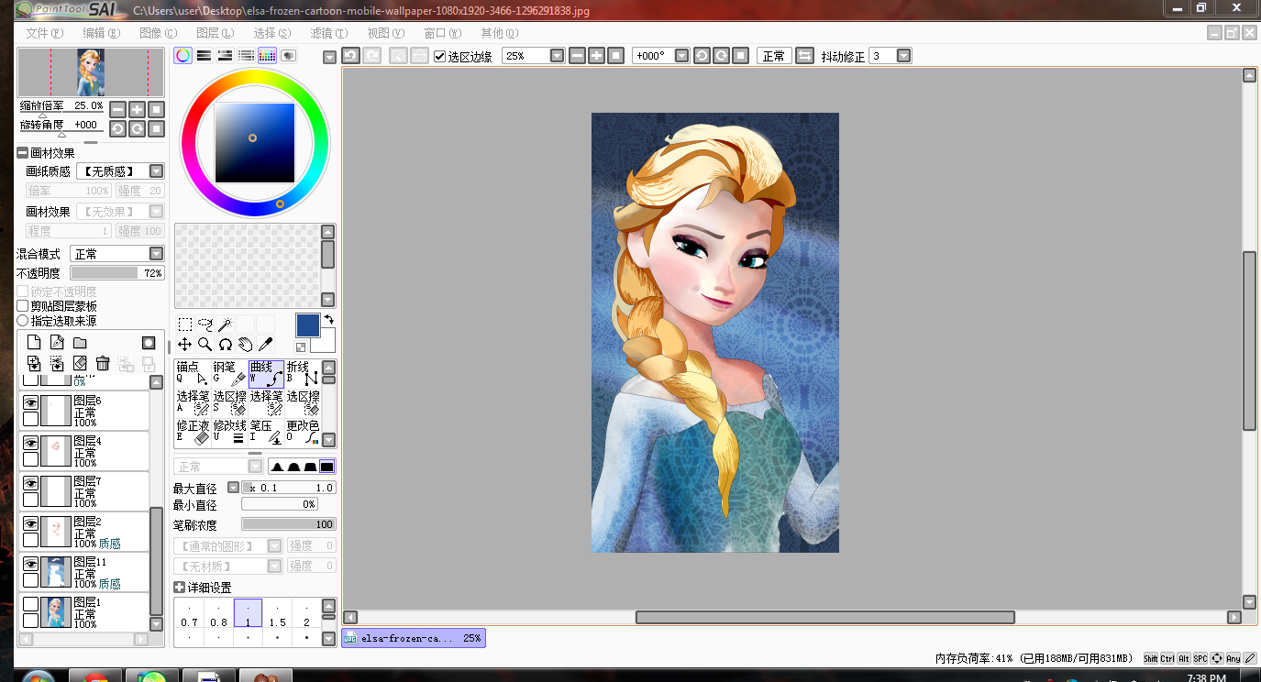Select the 折线 polyline tool
Screen dimensions: 1261x682
tap(303, 372)
